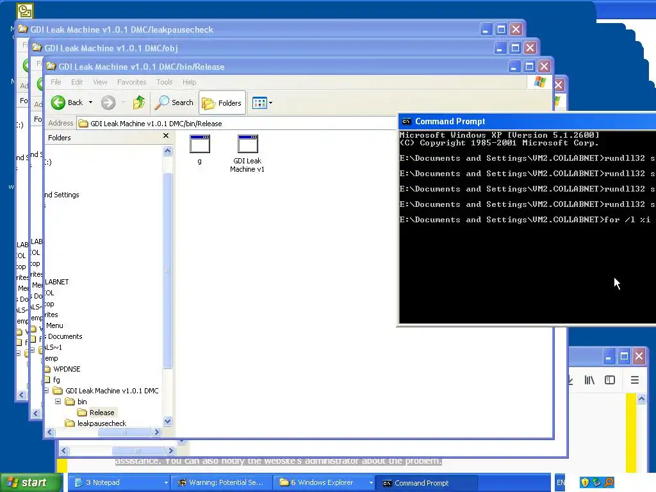Image resolution: width=656 pixels, height=492 pixels.
Task: Click the Windows flag logo in Explorer toolbar
Action: [x=539, y=81]
